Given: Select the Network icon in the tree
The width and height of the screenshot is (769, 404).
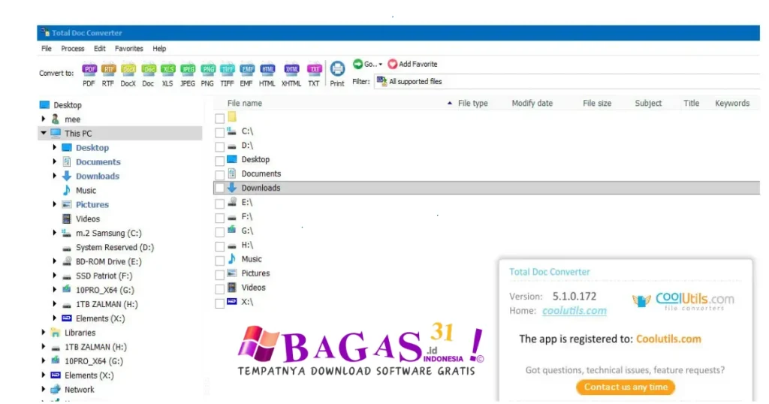Looking at the screenshot, I should pyautogui.click(x=56, y=389).
